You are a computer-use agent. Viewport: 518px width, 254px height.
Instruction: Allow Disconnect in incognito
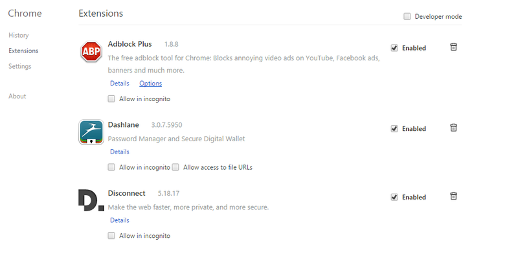pos(111,236)
